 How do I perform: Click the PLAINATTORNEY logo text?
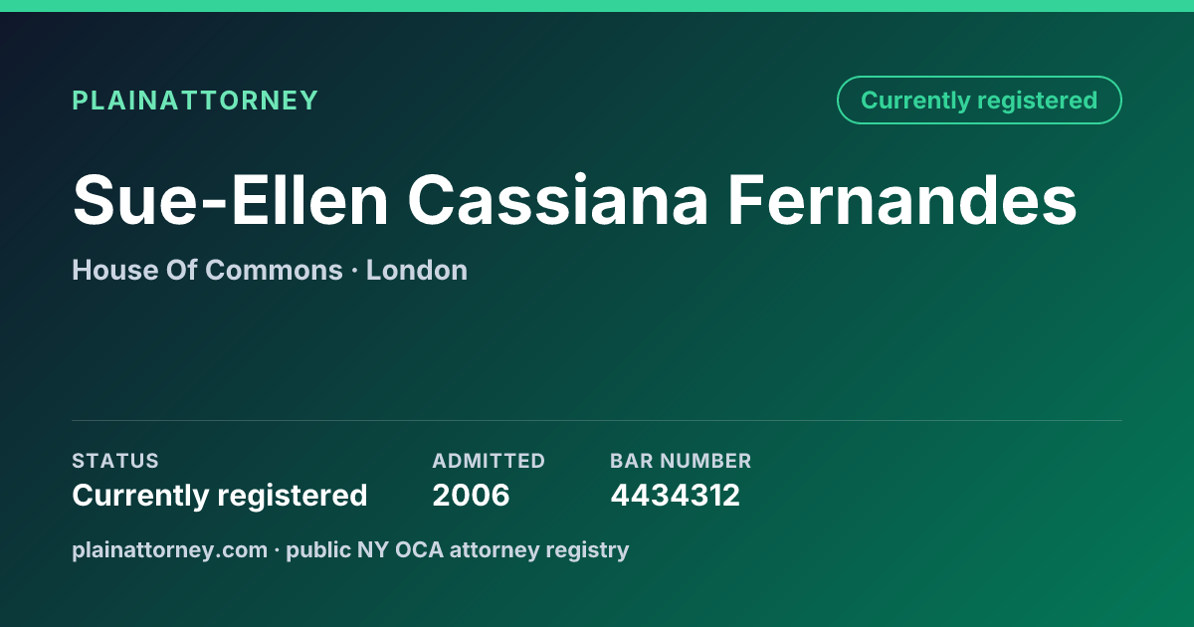(195, 101)
